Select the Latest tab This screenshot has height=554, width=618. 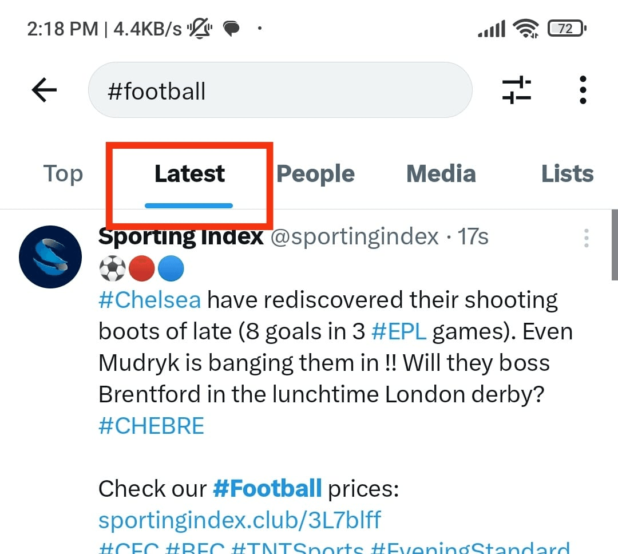189,174
